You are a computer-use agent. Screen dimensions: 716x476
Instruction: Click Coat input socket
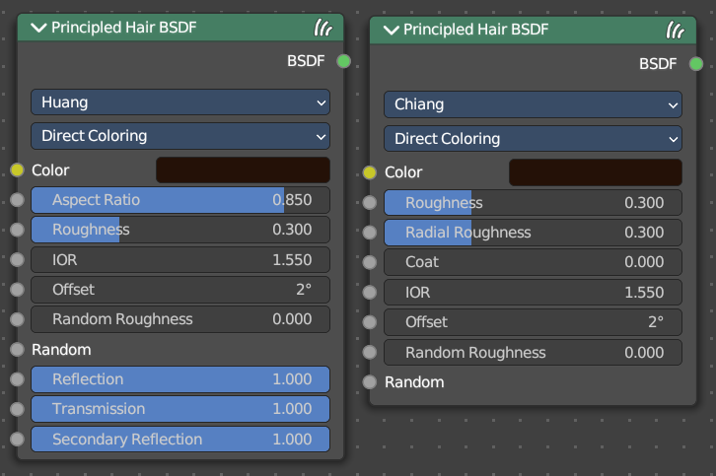(370, 262)
